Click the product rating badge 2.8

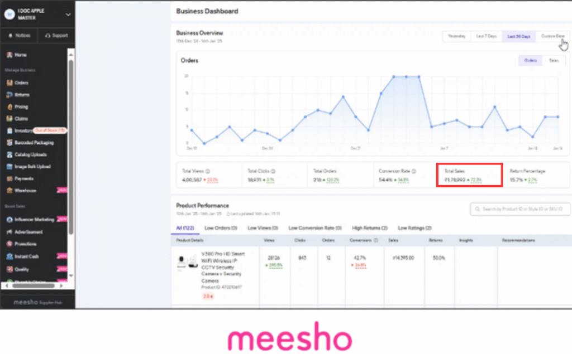coord(208,297)
